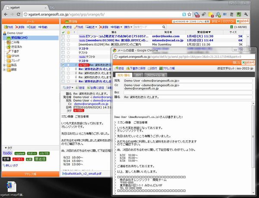Image resolution: width=259 pixels, height=198 pixels.
Task: Star the ケンコーコム message
Action: point(68,36)
